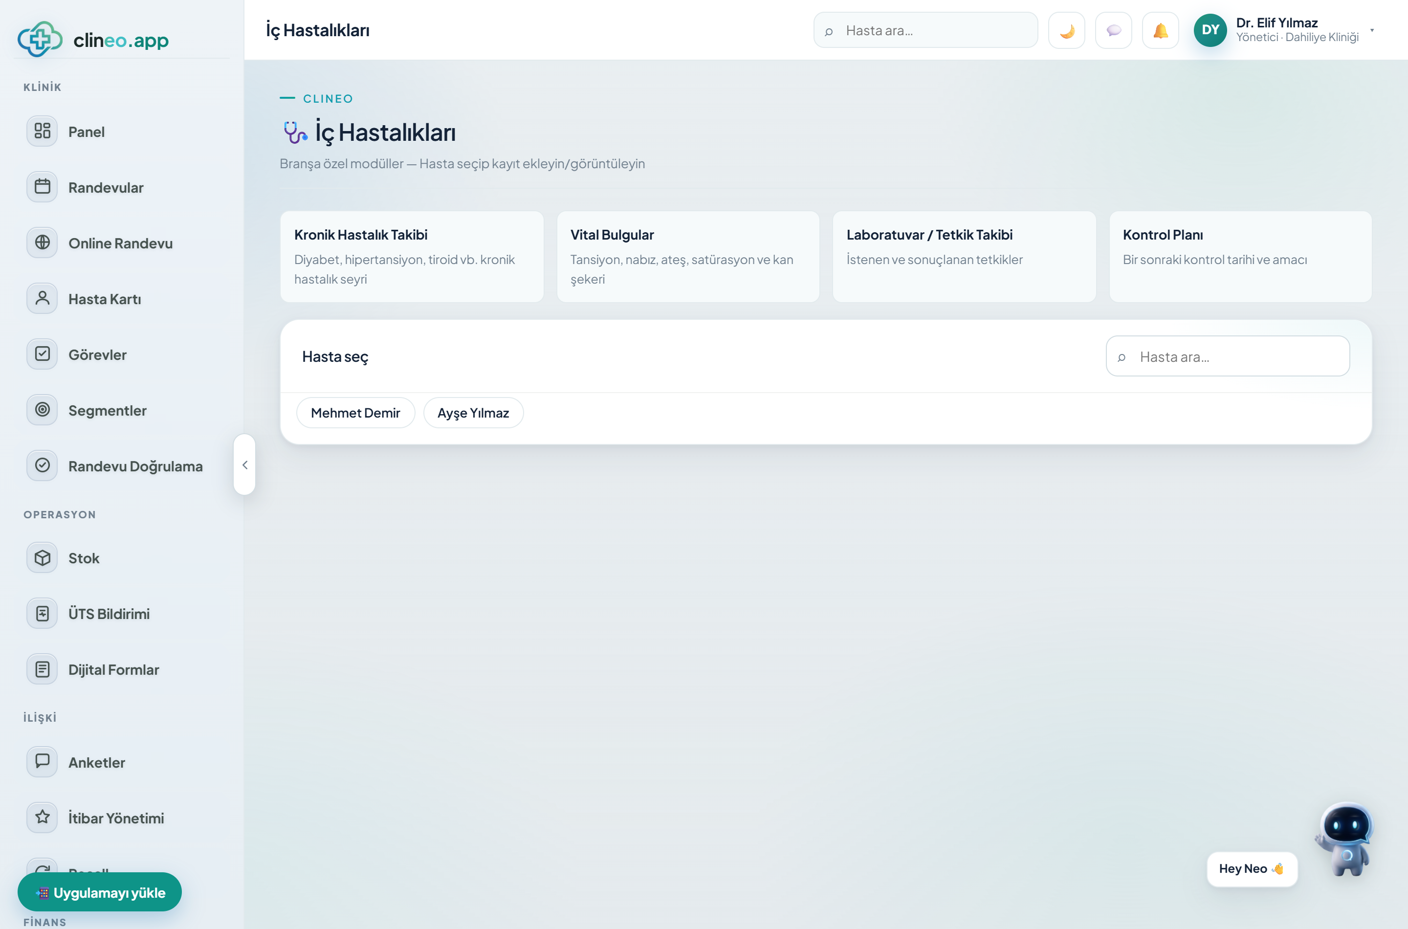This screenshot has height=929, width=1408.
Task: Open the Segmentler section
Action: [108, 410]
